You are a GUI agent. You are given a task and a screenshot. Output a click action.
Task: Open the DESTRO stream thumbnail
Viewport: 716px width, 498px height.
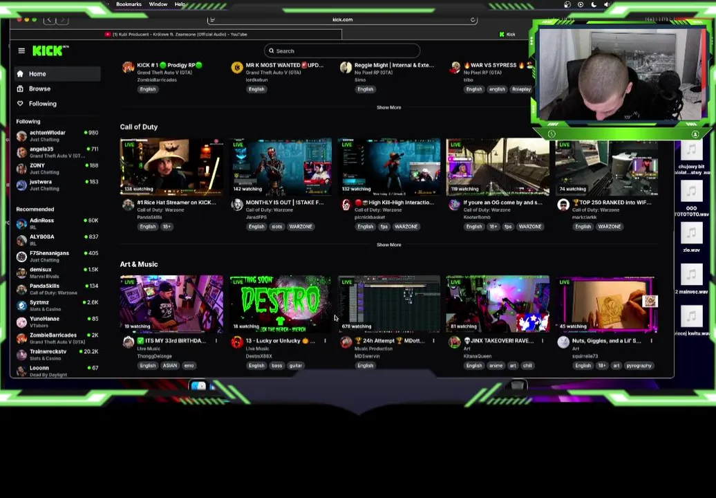tap(281, 304)
